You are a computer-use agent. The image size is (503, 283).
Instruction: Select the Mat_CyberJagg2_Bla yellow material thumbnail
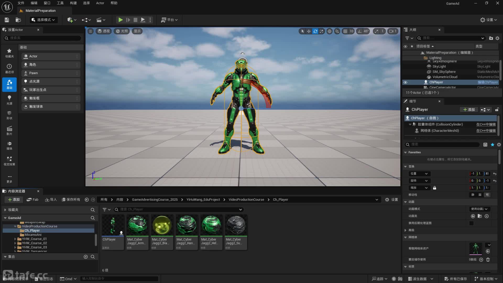[162, 225]
